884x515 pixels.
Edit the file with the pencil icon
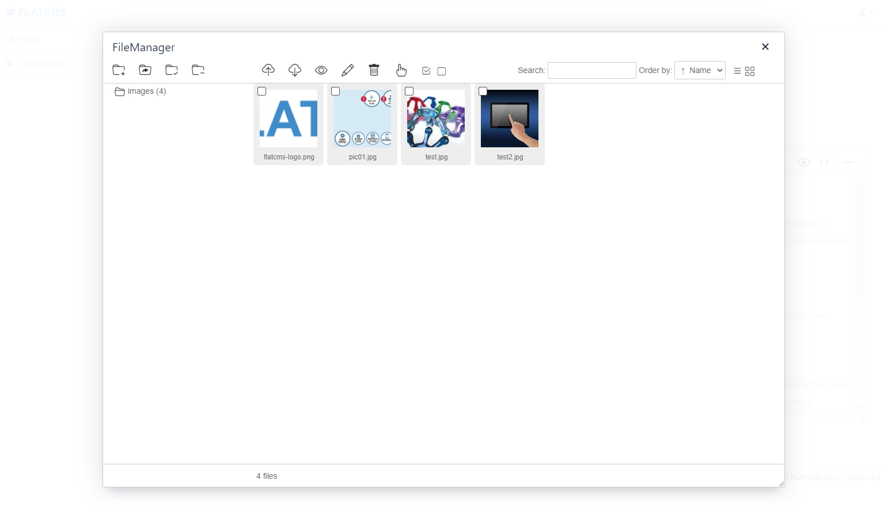[348, 70]
